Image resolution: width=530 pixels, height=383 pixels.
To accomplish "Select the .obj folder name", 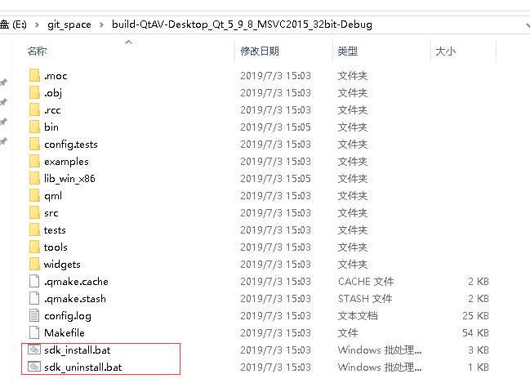I will tap(53, 93).
